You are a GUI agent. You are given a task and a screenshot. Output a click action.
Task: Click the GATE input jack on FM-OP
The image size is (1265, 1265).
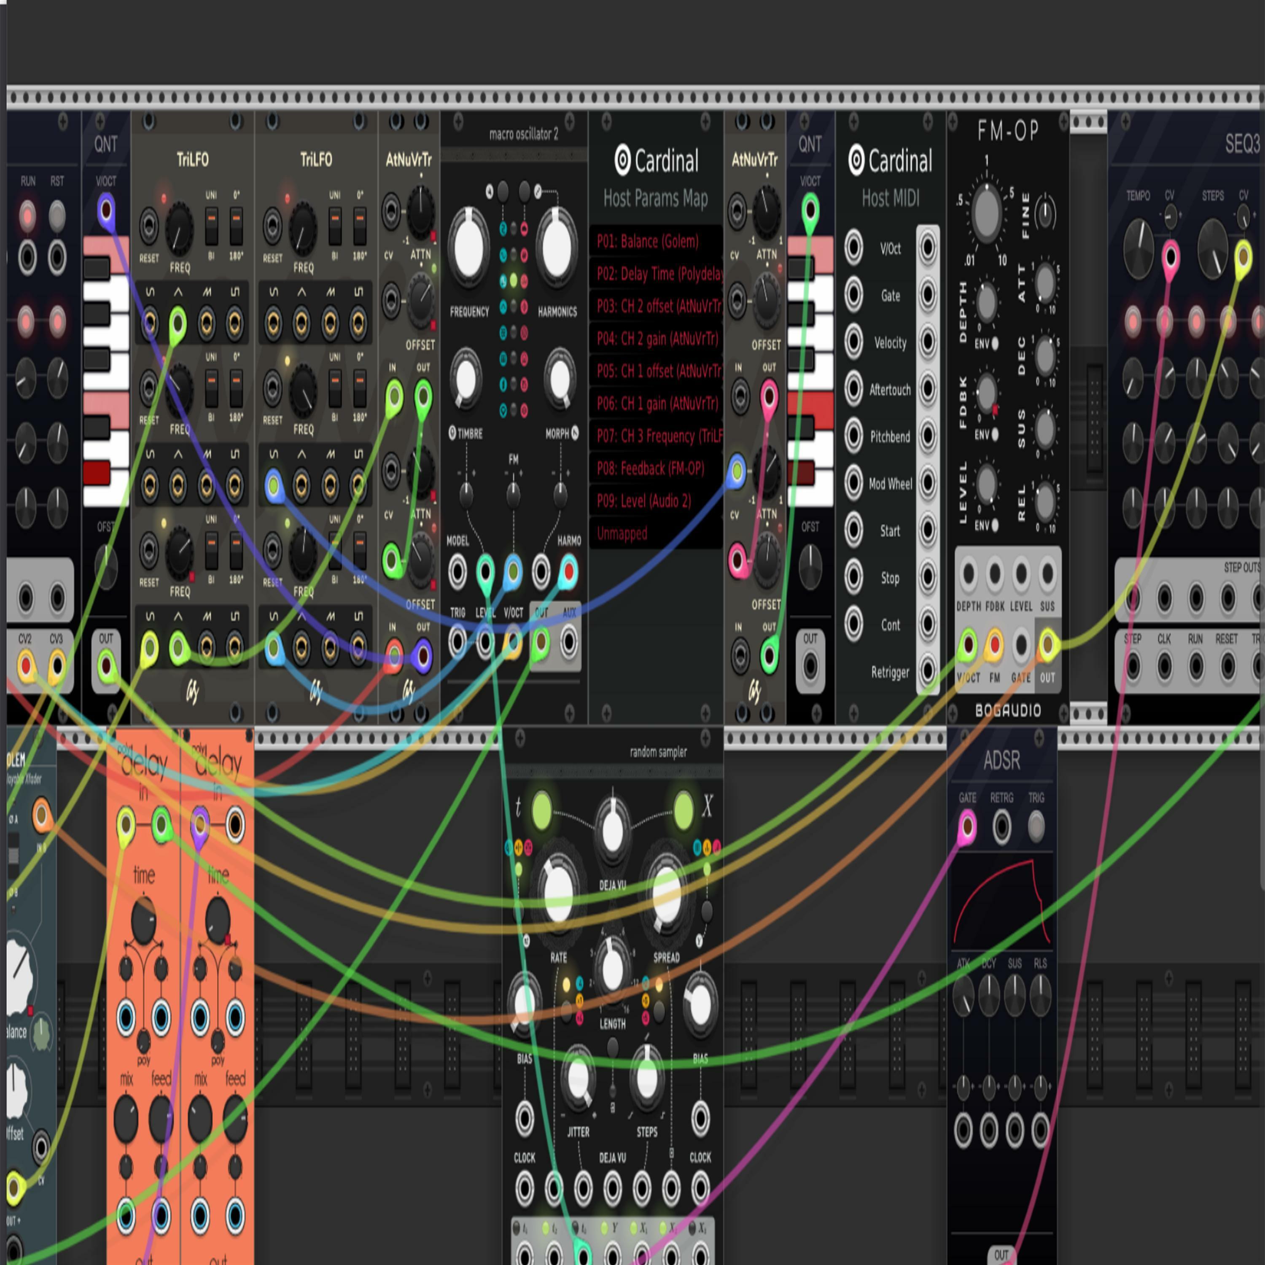pyautogui.click(x=1021, y=645)
